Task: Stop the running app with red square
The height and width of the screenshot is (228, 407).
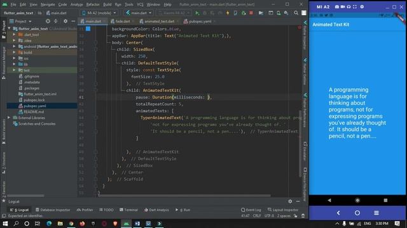Action: tap(251, 13)
